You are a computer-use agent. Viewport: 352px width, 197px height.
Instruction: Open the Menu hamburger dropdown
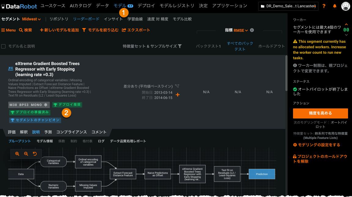click(x=9, y=30)
